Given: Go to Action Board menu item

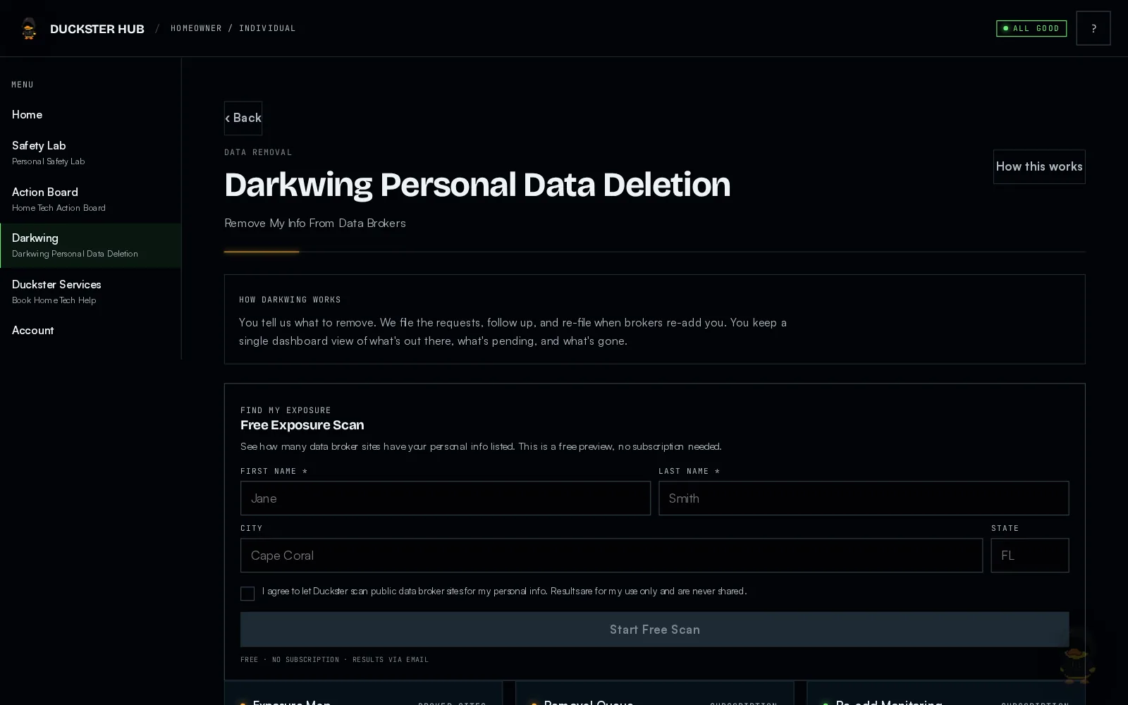Looking at the screenshot, I should (x=90, y=200).
